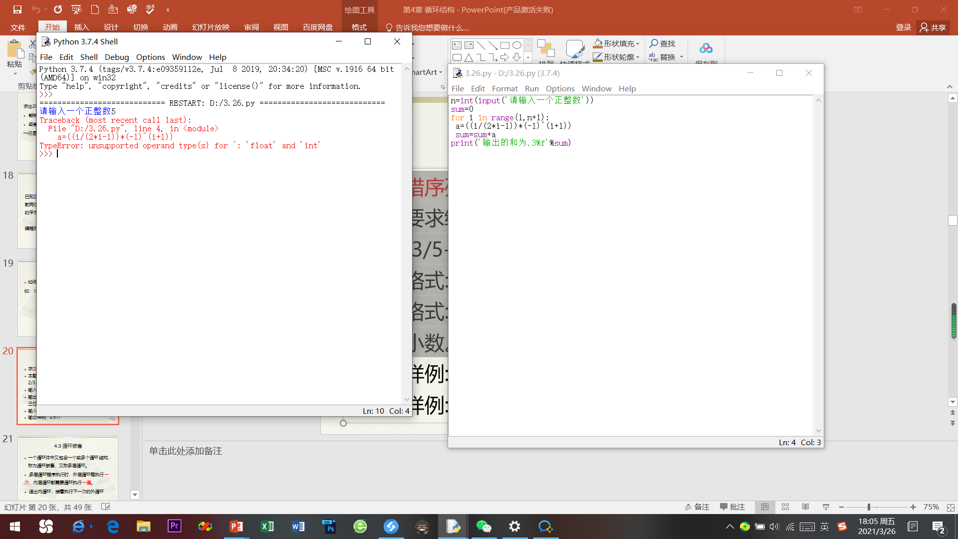Click the Undo arrow in PowerPoint toolbar

click(x=35, y=9)
